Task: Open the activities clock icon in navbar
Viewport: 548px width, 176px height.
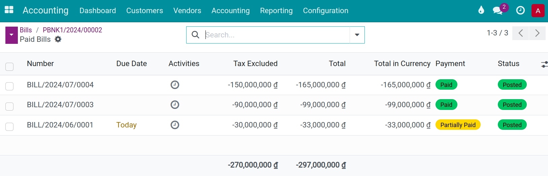Action: coord(520,10)
